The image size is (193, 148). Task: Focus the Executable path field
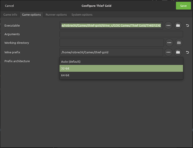tap(111, 25)
